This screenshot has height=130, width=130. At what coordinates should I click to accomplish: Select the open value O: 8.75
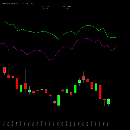[x=45, y=9]
